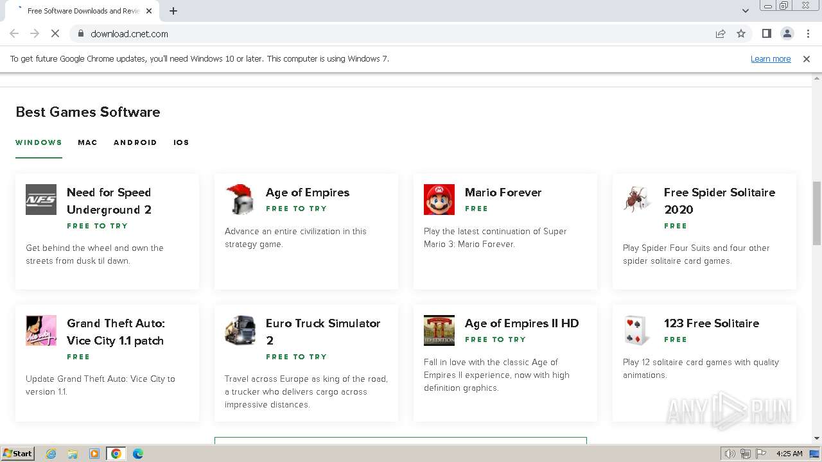
Task: Open the Chrome three-dot menu
Action: [x=807, y=33]
